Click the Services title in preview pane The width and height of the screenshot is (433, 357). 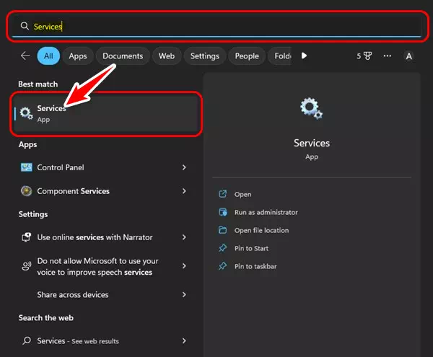tap(312, 143)
